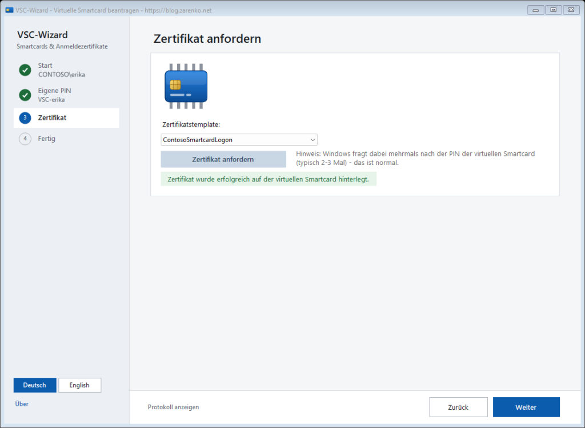This screenshot has width=585, height=428.
Task: Click the green success message about hinterlegt certificate
Action: [269, 179]
